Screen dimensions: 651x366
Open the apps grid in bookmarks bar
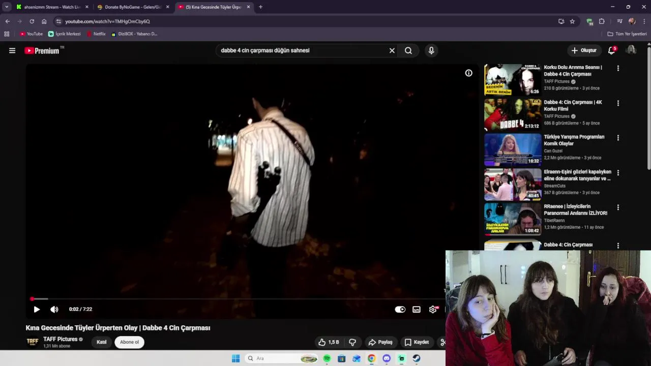[7, 34]
